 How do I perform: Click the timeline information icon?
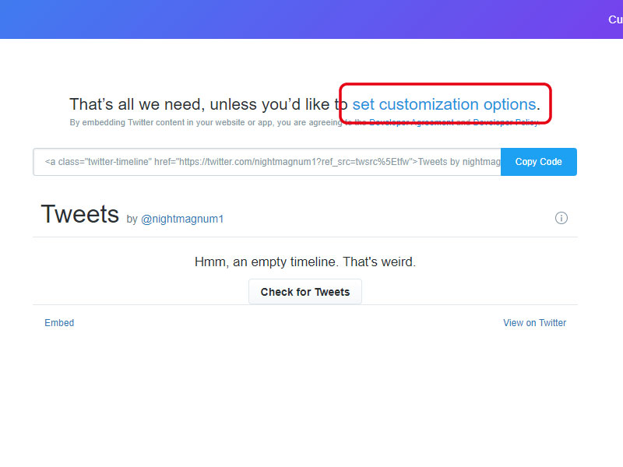tap(561, 218)
